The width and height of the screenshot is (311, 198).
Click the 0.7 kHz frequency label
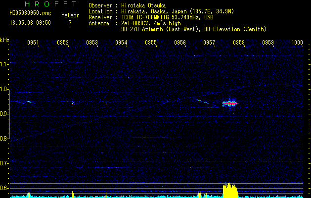4,163
